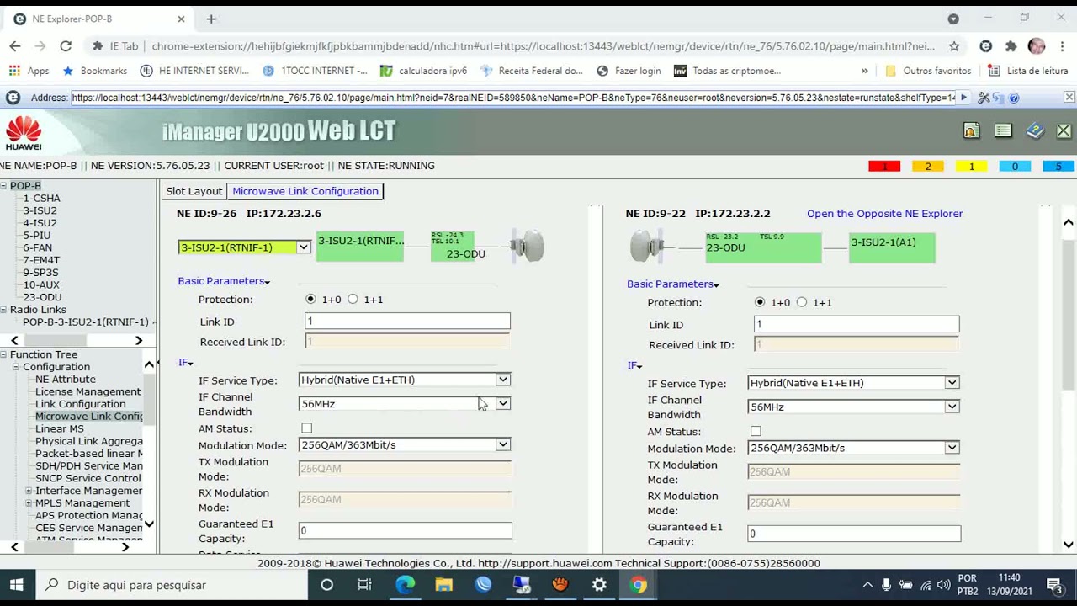Screen dimensions: 1077x606
Task: Open the HE INTERNET SERVI bookmark
Action: 194,71
